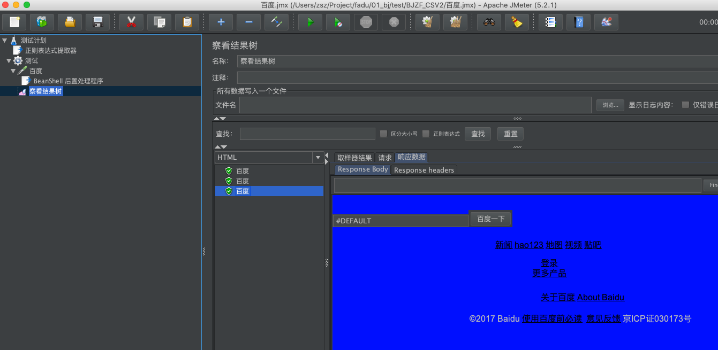Click the 登录 link

click(x=549, y=263)
